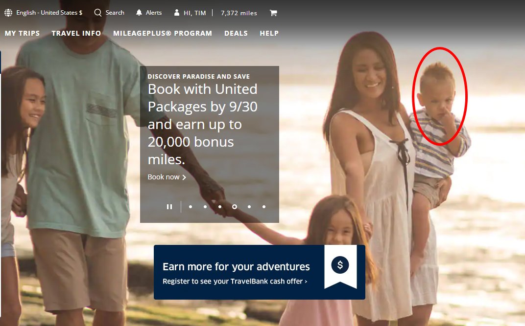Click the HI, TIM account link
Viewport: 525px width, 326px height.
click(195, 13)
